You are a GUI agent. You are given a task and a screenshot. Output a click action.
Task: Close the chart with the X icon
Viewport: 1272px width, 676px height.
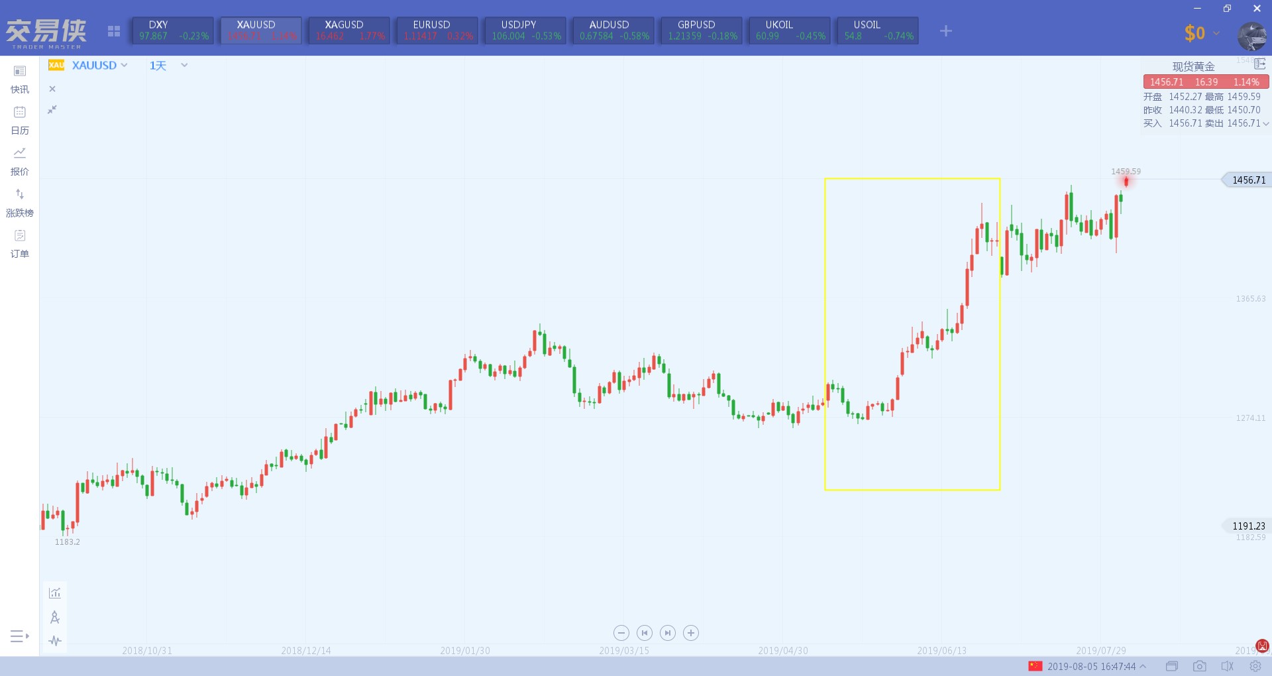tap(52, 89)
